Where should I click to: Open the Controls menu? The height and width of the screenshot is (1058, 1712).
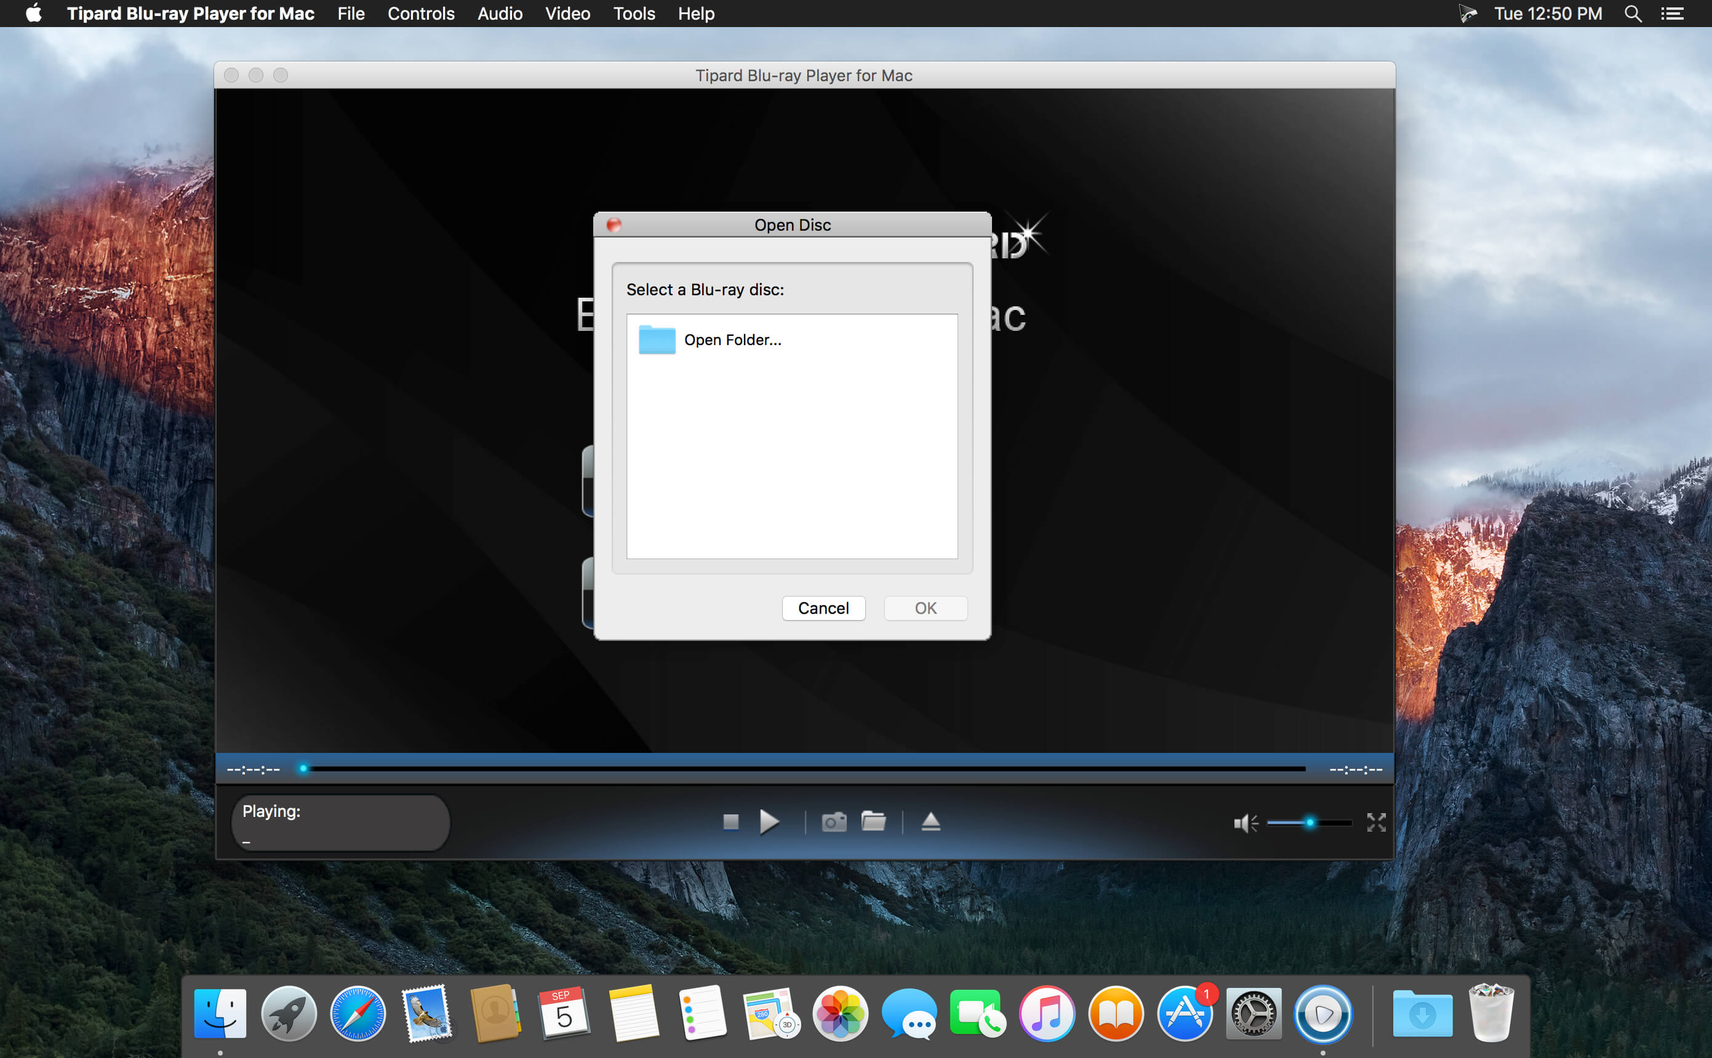(421, 14)
